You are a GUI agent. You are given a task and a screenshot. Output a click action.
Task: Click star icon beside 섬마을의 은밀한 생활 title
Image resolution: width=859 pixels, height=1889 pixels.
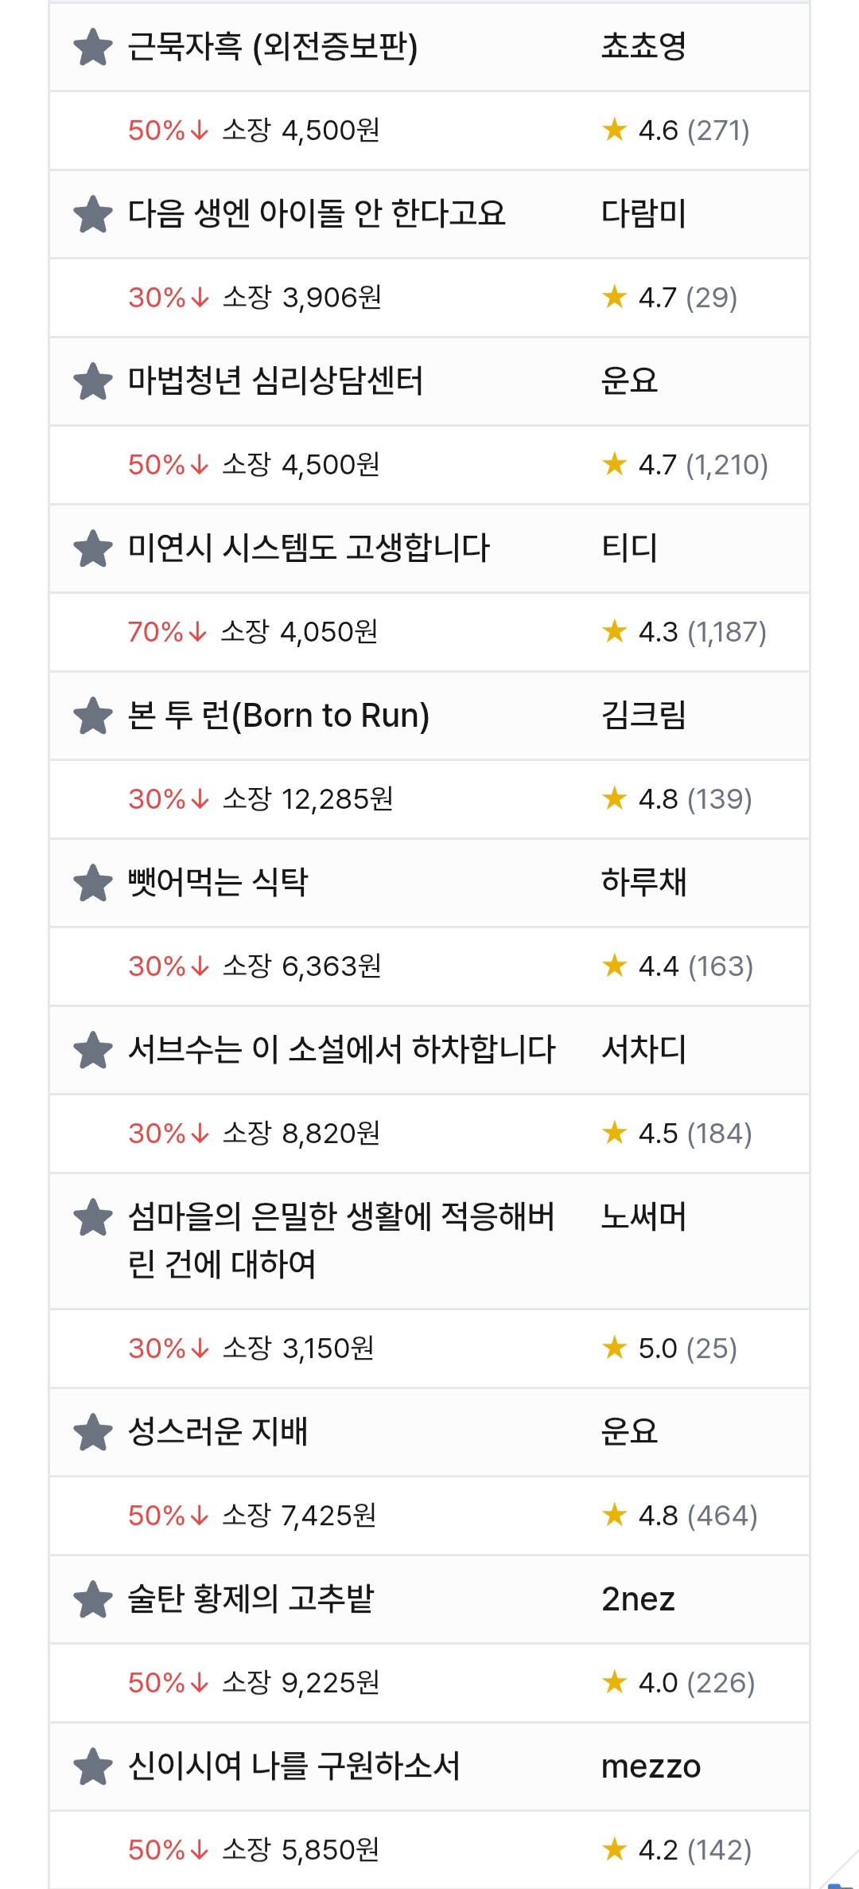tap(93, 1217)
